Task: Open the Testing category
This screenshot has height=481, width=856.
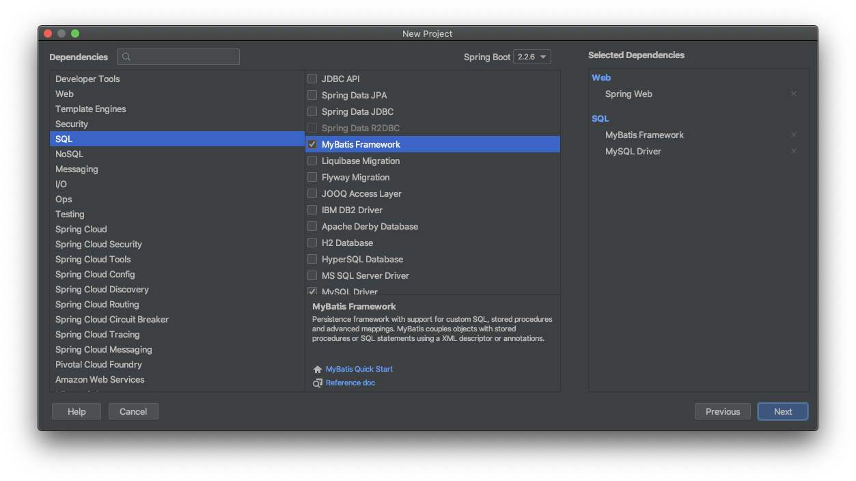Action: tap(177, 215)
